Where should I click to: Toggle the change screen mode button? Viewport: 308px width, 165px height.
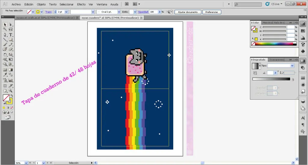click(x=8, y=118)
